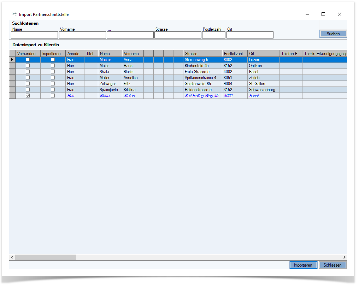Image resolution: width=359 pixels, height=286 pixels.
Task: Click the cell 'Spasojevic'
Action: (x=110, y=90)
